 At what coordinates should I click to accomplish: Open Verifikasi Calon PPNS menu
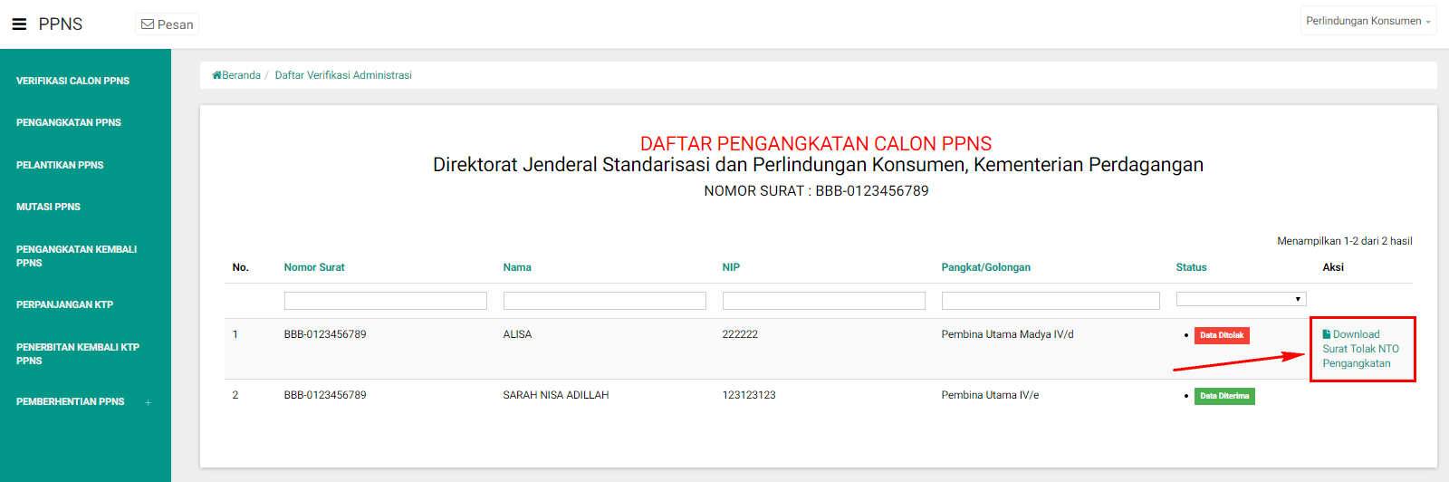coord(72,81)
